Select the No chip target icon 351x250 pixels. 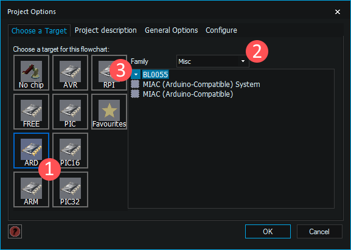click(32, 73)
